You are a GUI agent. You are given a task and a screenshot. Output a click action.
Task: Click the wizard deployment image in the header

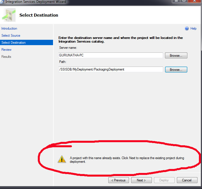point(9,15)
